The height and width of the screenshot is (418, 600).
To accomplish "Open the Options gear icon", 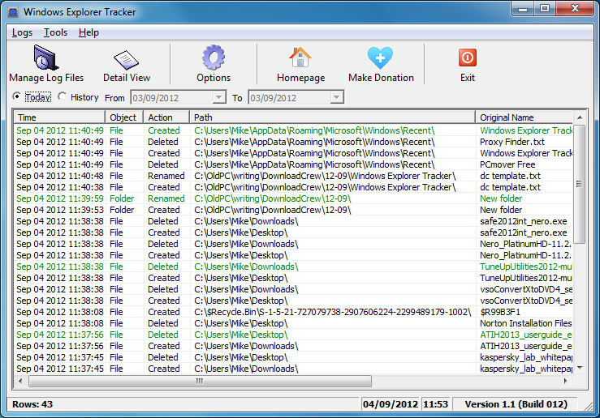I will pyautogui.click(x=214, y=59).
